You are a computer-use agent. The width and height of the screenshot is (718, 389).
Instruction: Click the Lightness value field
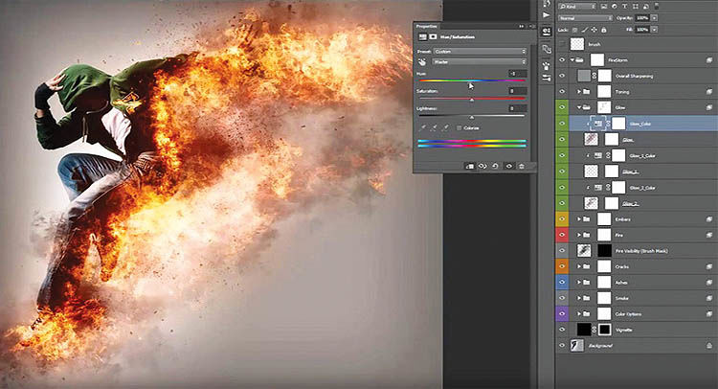[x=517, y=108]
